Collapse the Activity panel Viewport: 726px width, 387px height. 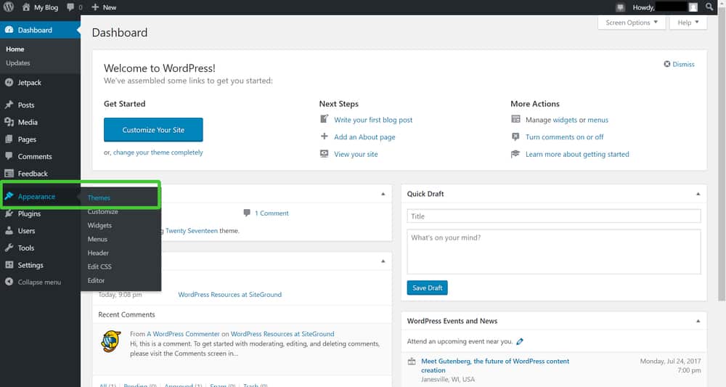click(x=383, y=261)
